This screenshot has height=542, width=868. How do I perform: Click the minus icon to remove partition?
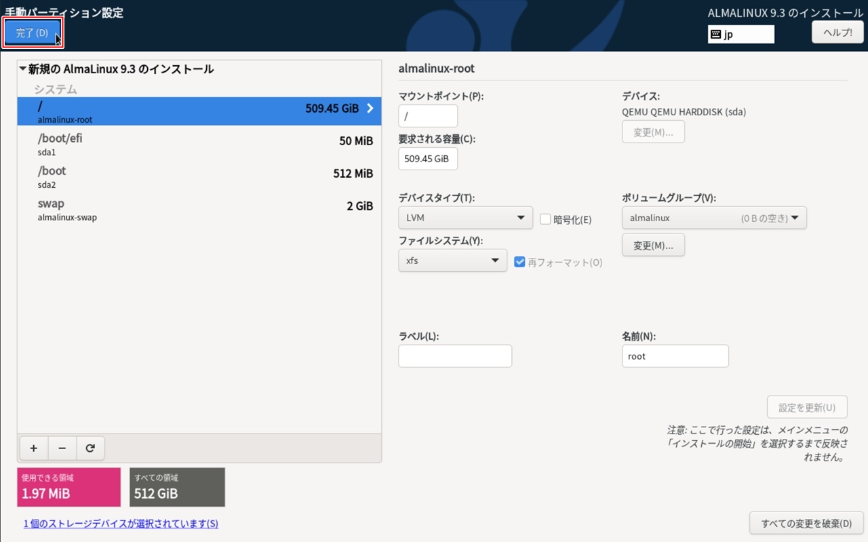coord(62,448)
